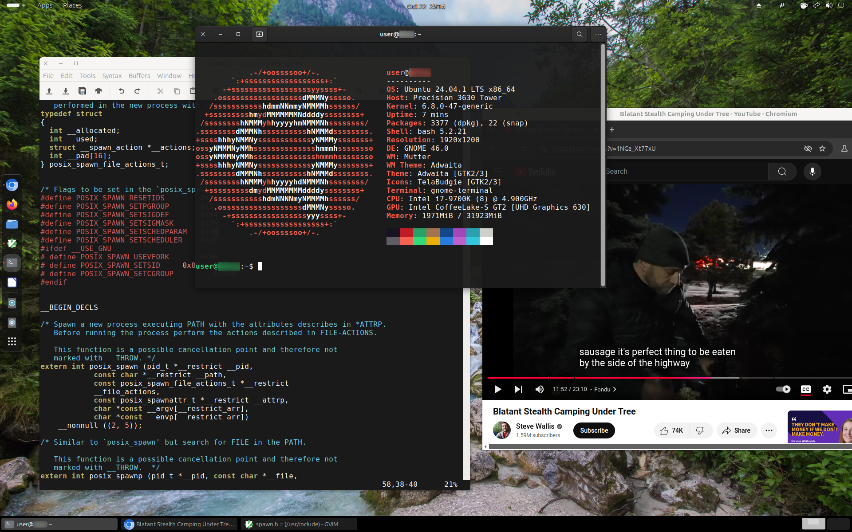Enable miniplayer mode on the video
This screenshot has width=852, height=532.
pyautogui.click(x=847, y=389)
